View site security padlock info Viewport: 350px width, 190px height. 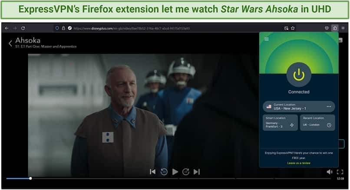click(63, 28)
